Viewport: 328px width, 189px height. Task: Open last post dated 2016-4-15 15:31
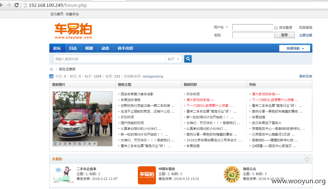tap(187, 179)
